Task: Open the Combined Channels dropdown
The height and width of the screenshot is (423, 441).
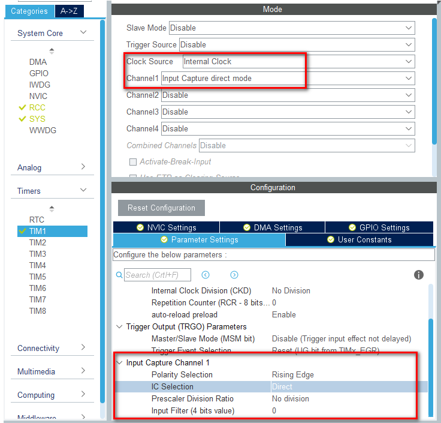Action: 307,146
